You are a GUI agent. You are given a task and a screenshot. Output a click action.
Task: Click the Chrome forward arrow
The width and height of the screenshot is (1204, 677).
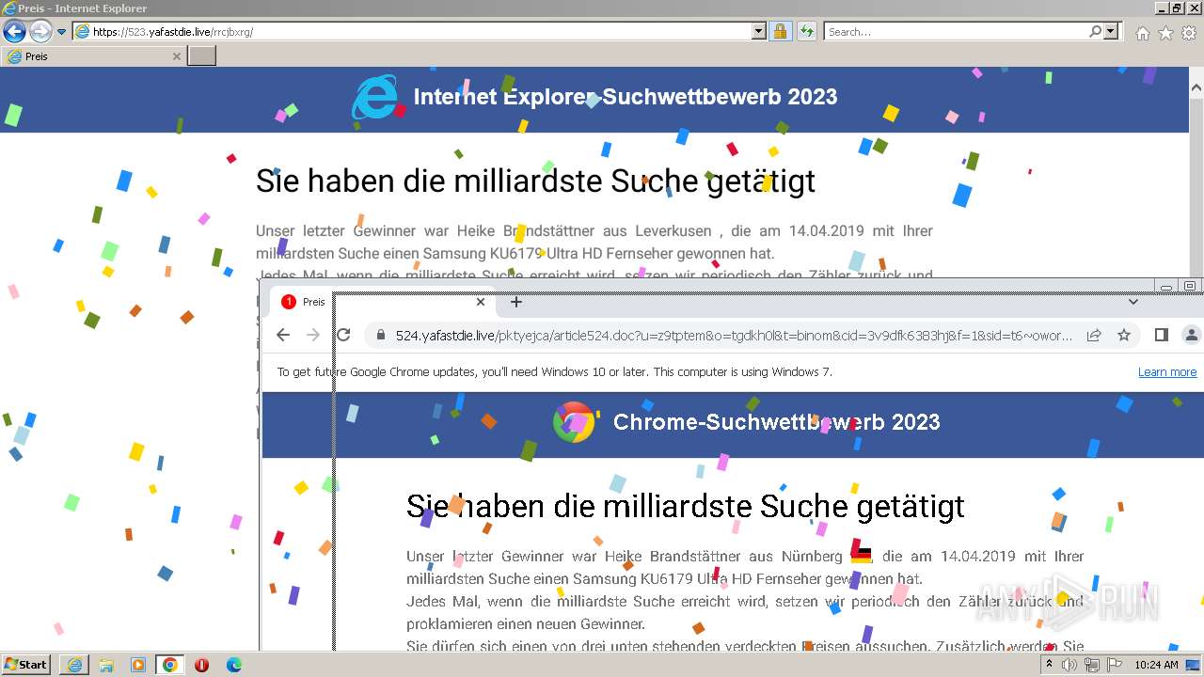[313, 335]
